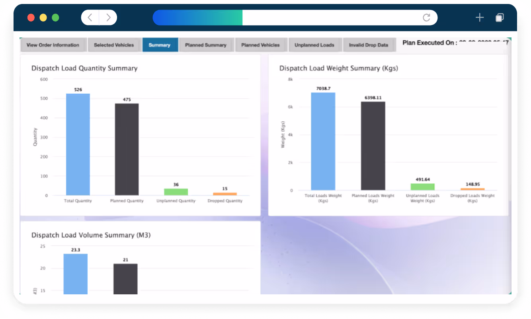This screenshot has width=531, height=319.
Task: Click the rotated Quantity y-axis title
Action: pyautogui.click(x=35, y=137)
